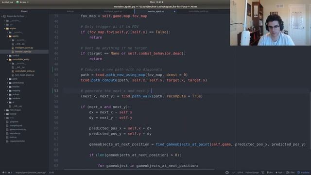The height and width of the screenshot is (175, 311).
Task: Click the linter warning count icon in status bar
Action: 10,173
